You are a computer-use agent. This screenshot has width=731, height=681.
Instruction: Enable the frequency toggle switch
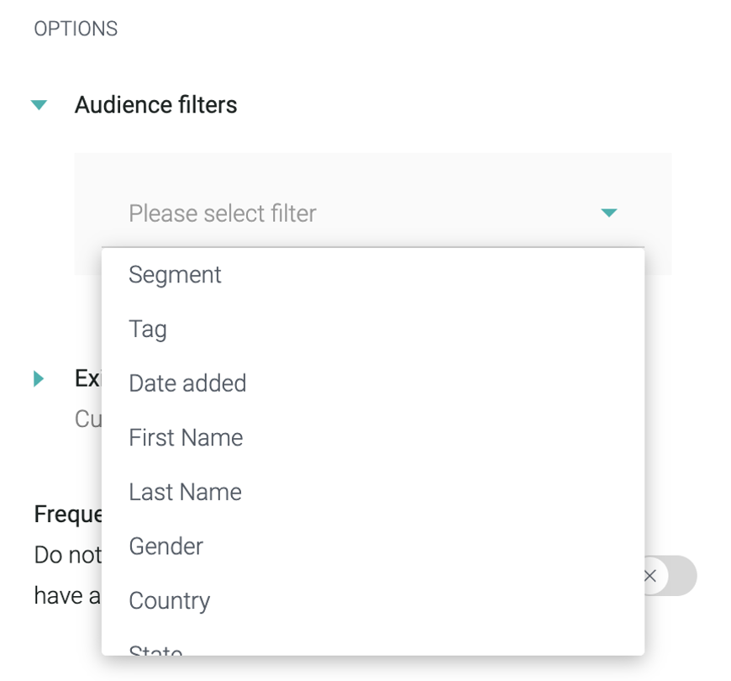click(x=672, y=576)
